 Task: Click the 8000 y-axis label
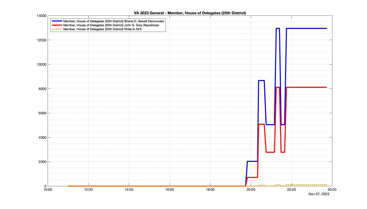[x=42, y=89]
